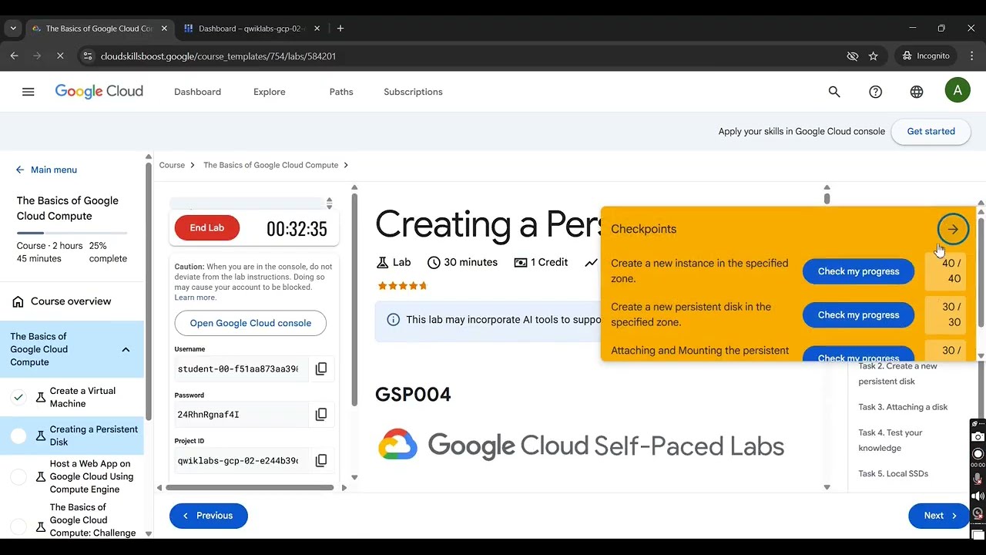
Task: Collapse The Basics of Google Cloud Compute section
Action: point(126,349)
